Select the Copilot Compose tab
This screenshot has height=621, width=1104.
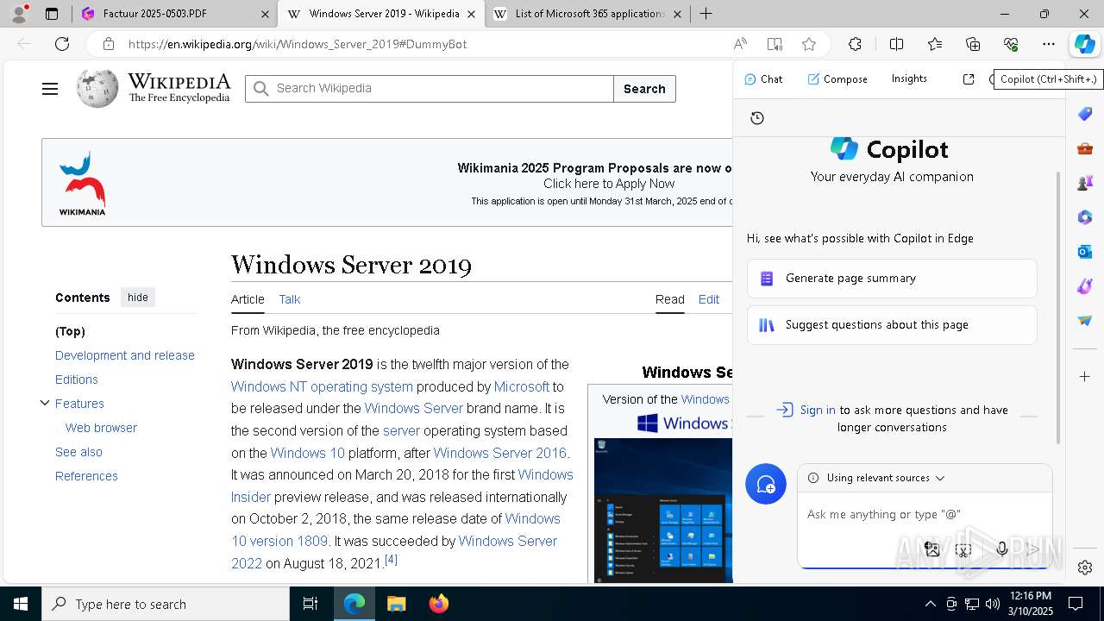click(837, 78)
